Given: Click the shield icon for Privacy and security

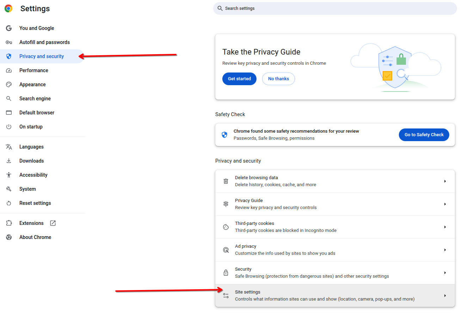Looking at the screenshot, I should coord(9,56).
